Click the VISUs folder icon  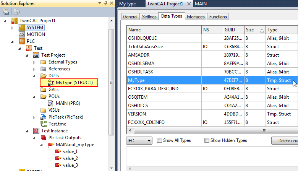(43, 110)
